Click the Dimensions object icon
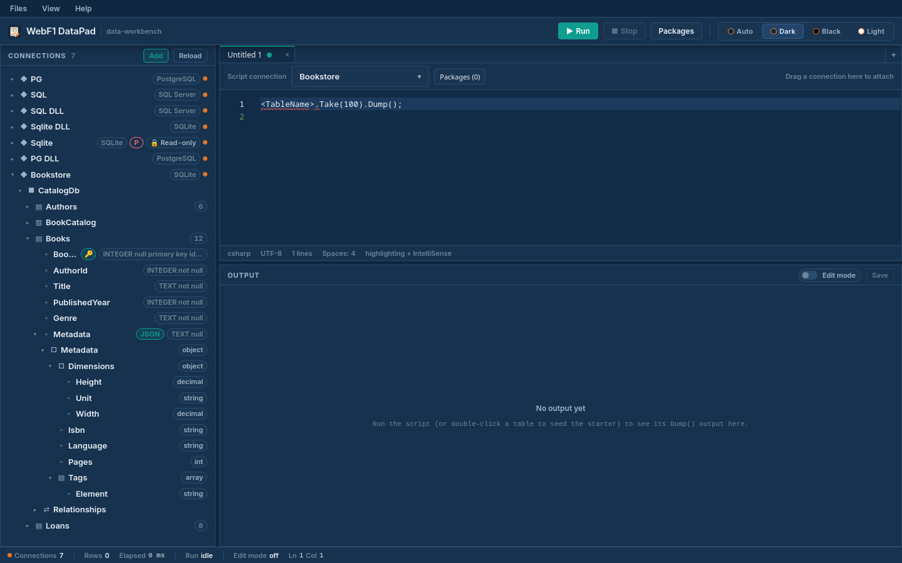 click(61, 366)
